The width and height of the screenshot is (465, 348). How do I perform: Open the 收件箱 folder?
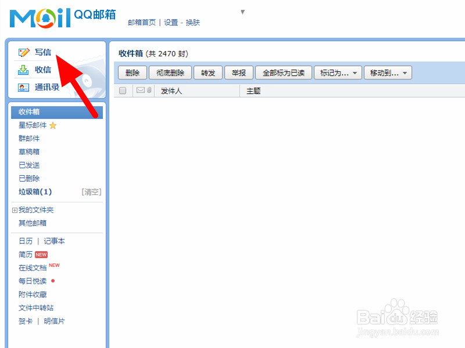tap(57, 112)
